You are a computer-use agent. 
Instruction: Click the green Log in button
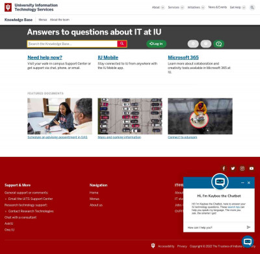[x=156, y=44]
